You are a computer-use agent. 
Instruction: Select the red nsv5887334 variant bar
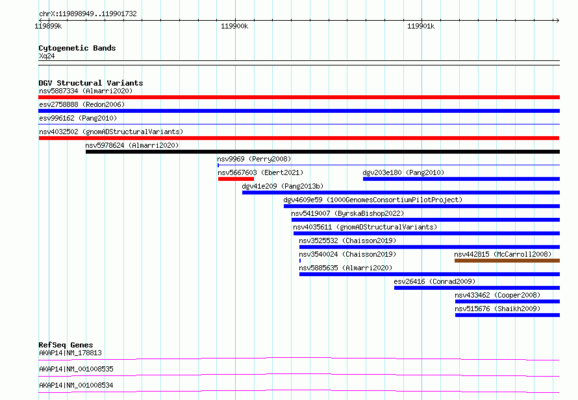click(x=299, y=97)
